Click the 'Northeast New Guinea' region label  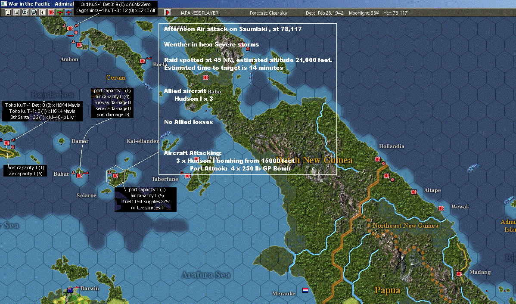point(405,226)
